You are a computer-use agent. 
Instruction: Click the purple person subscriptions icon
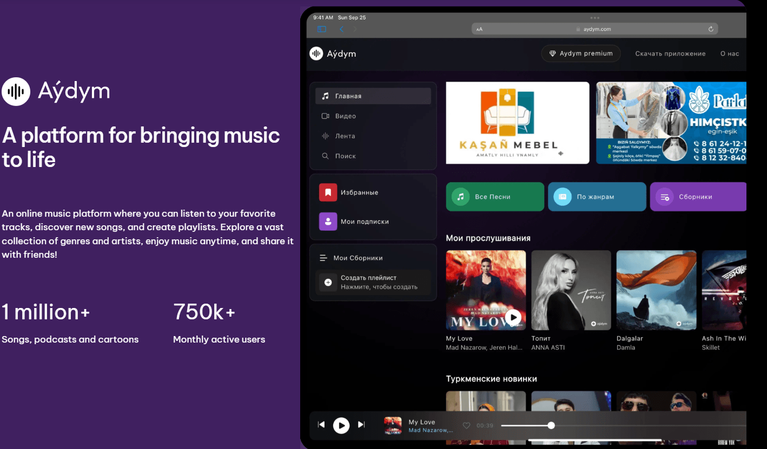point(328,222)
